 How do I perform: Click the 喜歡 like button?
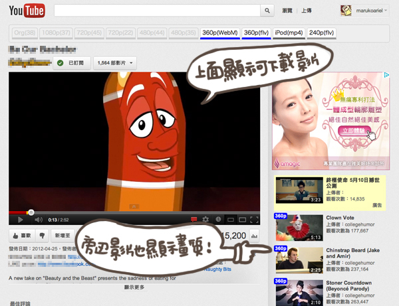(22, 236)
